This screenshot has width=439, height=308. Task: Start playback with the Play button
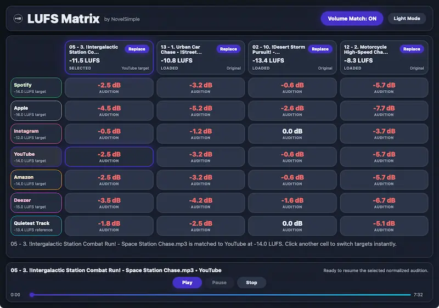187,283
